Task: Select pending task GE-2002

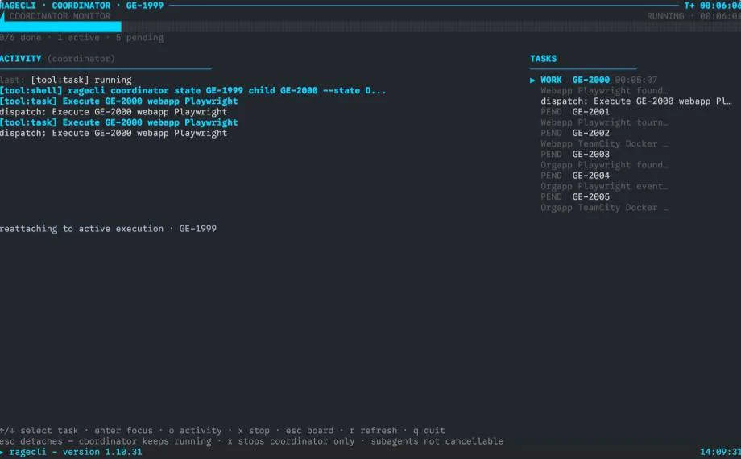Action: pyautogui.click(x=575, y=134)
